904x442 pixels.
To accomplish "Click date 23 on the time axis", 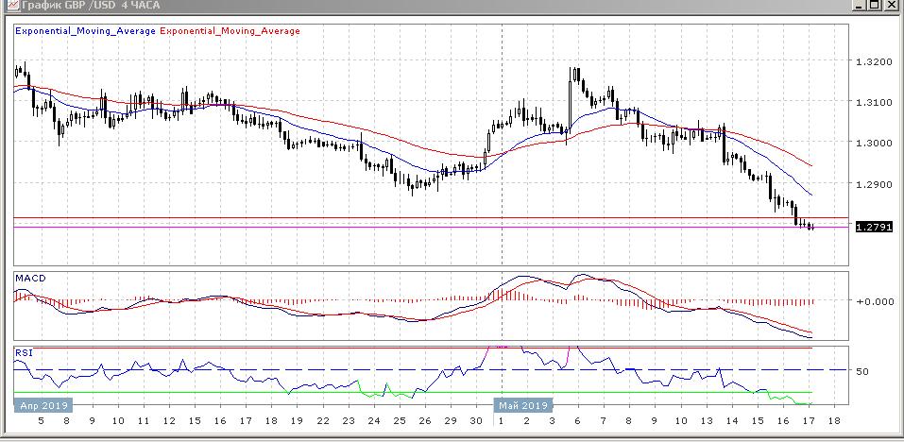I will point(349,421).
